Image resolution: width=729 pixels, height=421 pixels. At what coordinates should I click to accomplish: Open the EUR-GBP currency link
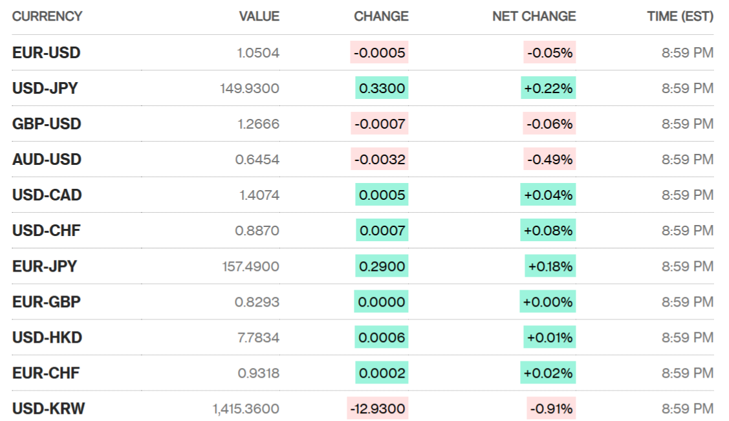pyautogui.click(x=46, y=302)
